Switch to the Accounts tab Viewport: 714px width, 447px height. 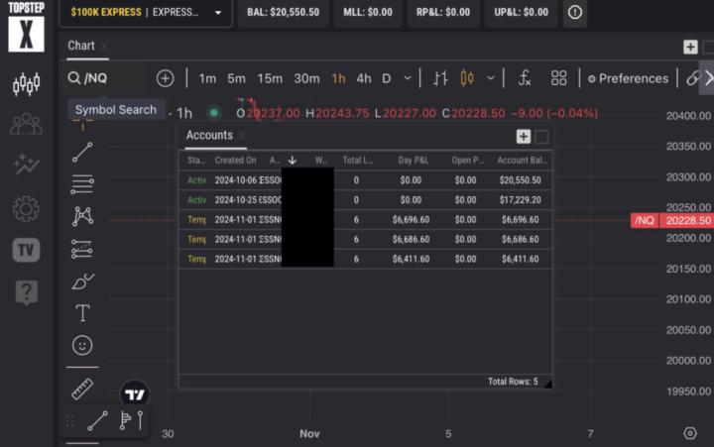[209, 135]
